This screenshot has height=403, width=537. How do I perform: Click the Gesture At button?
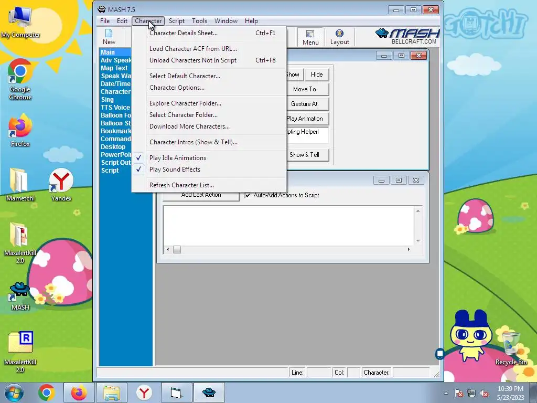click(307, 104)
